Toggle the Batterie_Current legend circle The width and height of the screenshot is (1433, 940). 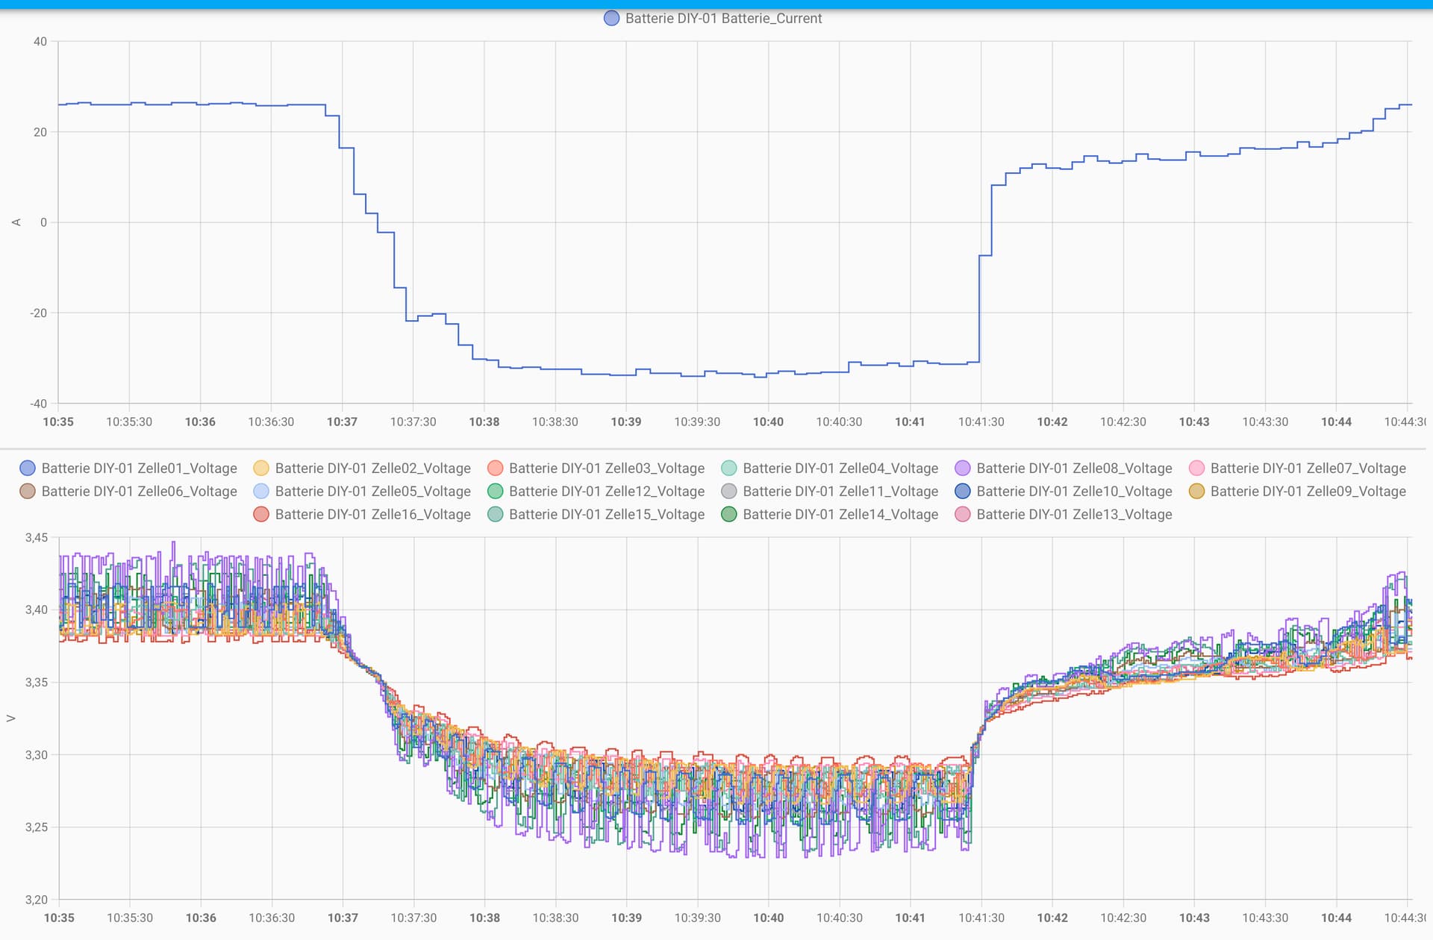click(x=611, y=19)
